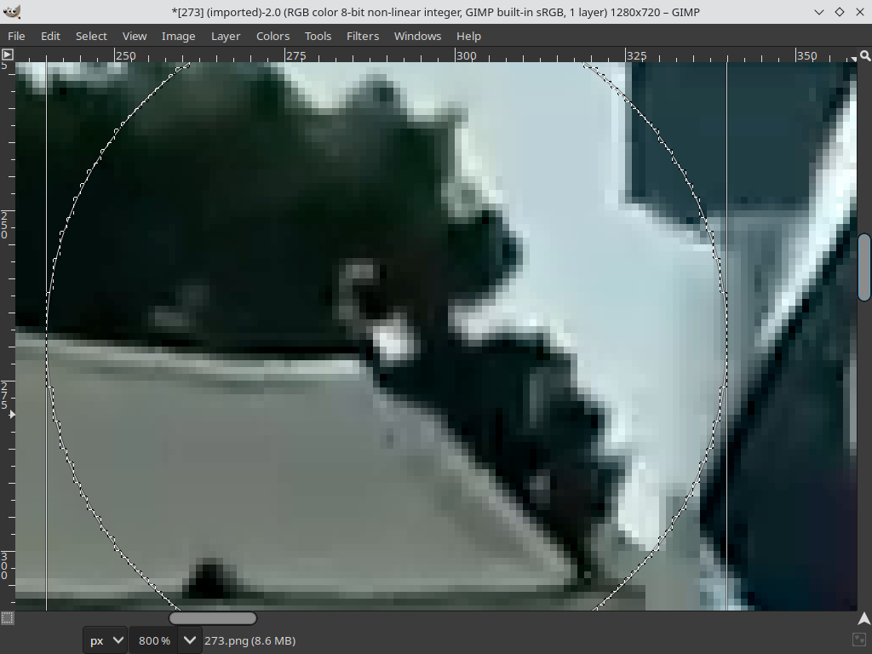The width and height of the screenshot is (872, 654).
Task: Maximize the GIMP window
Action: (840, 12)
